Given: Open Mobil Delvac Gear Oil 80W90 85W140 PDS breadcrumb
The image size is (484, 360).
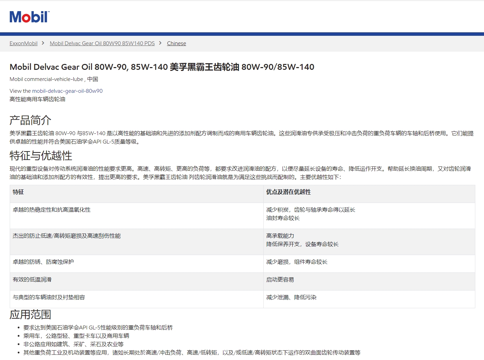Looking at the screenshot, I should [x=102, y=43].
